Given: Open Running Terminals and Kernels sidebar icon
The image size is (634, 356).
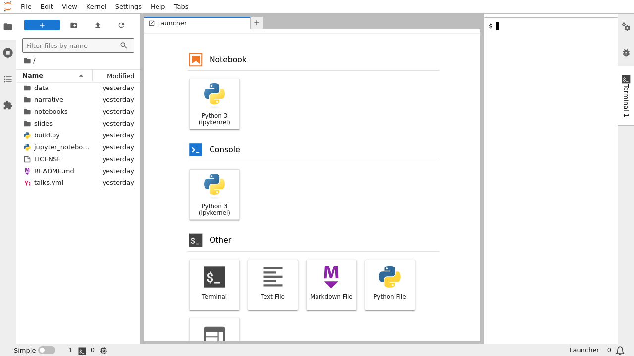Looking at the screenshot, I should [x=8, y=53].
